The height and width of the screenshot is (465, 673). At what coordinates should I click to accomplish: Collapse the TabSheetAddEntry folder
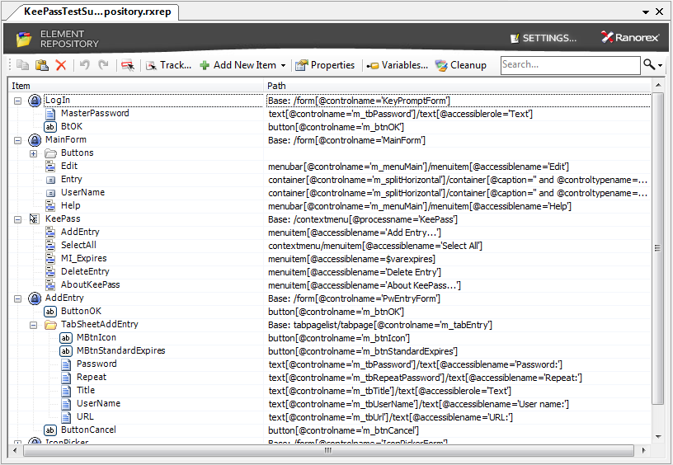pyautogui.click(x=33, y=325)
